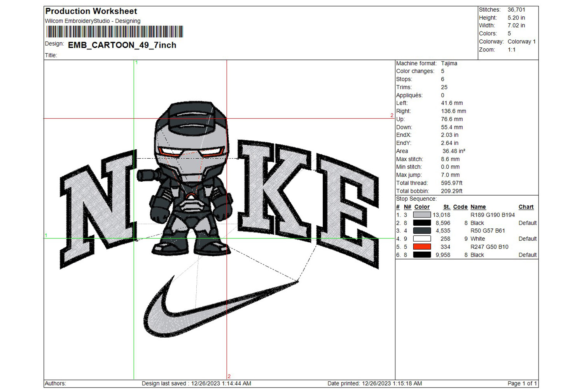Viewport: 584px width, 389px height.
Task: Select the white color swatch in row 4
Action: [x=422, y=239]
